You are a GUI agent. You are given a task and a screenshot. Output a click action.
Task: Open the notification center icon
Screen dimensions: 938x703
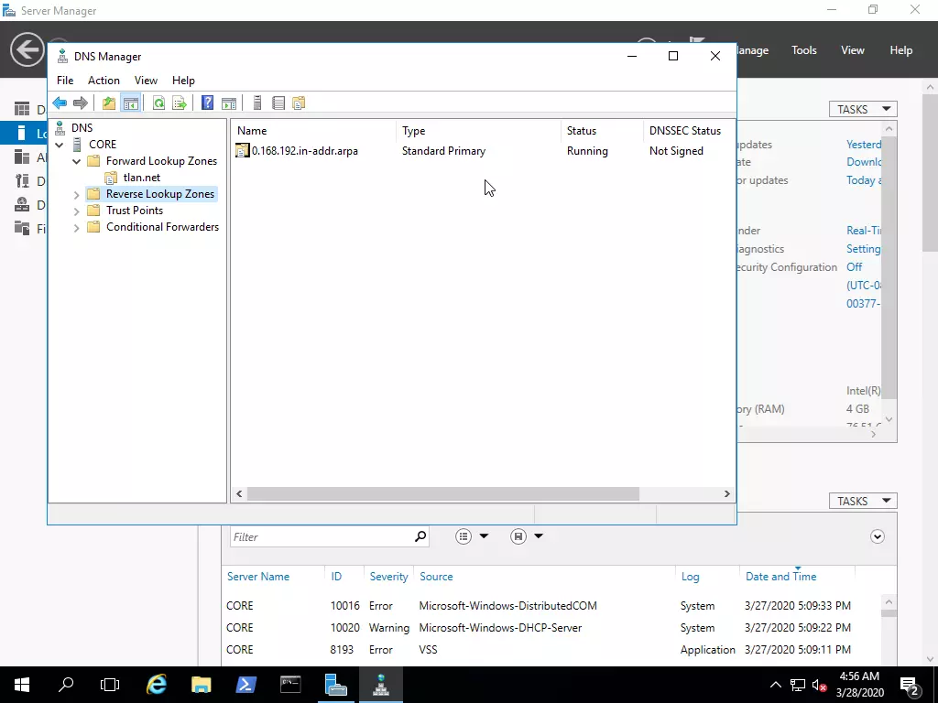(x=909, y=685)
